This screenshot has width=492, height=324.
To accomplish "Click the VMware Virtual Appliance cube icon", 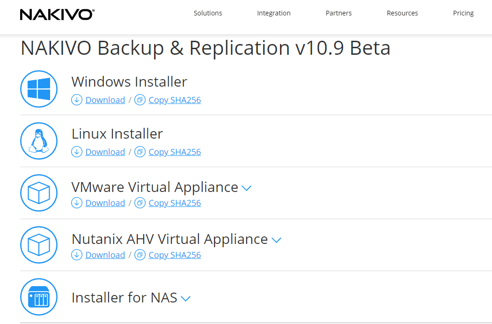I will click(x=39, y=192).
